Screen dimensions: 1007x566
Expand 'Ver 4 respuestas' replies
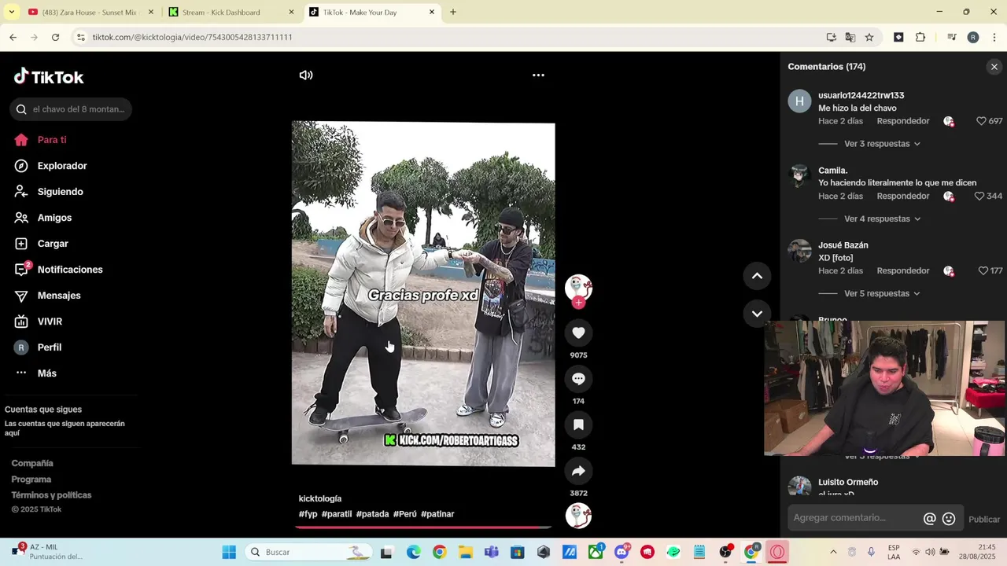coord(882,219)
